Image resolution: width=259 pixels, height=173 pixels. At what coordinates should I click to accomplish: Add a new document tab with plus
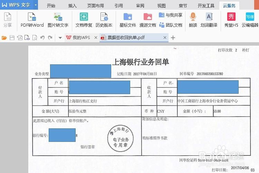click(173, 38)
